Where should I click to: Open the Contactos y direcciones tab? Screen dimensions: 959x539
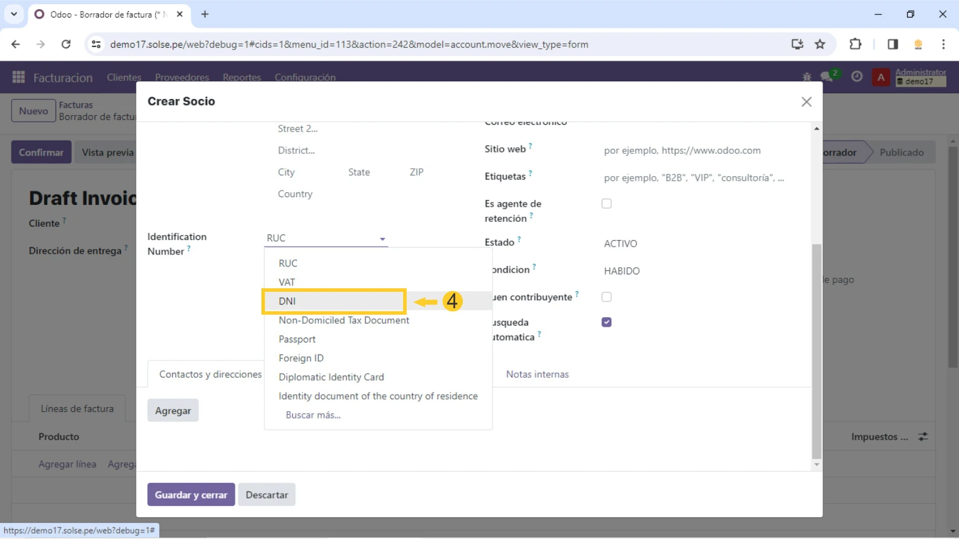[x=210, y=374]
